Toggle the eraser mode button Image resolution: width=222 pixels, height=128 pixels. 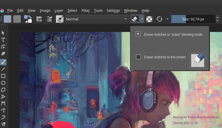tap(135, 19)
